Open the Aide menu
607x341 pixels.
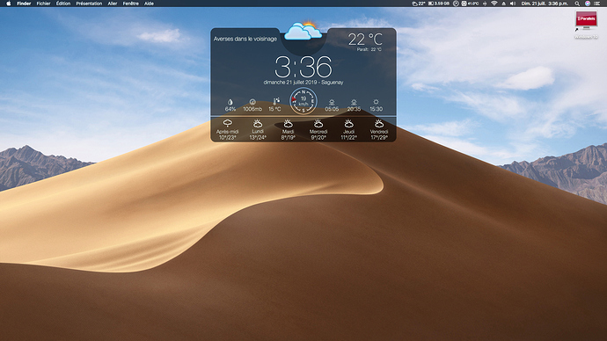(x=149, y=4)
